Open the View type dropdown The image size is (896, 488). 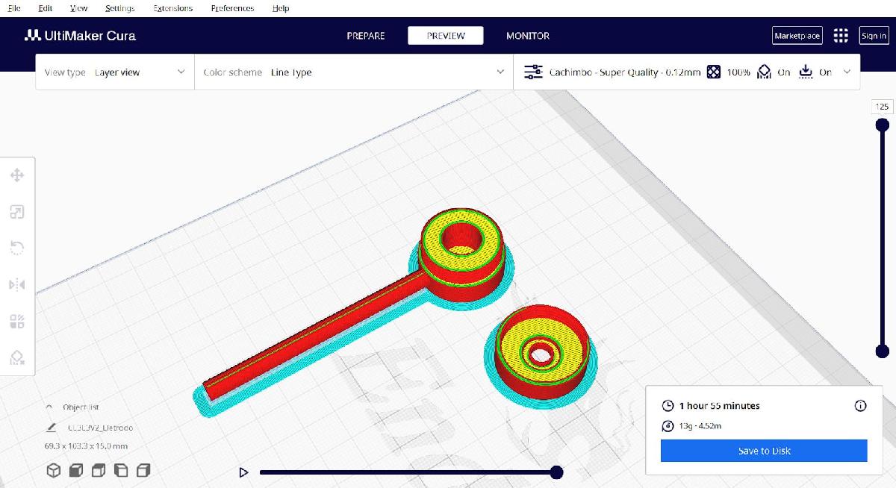115,72
